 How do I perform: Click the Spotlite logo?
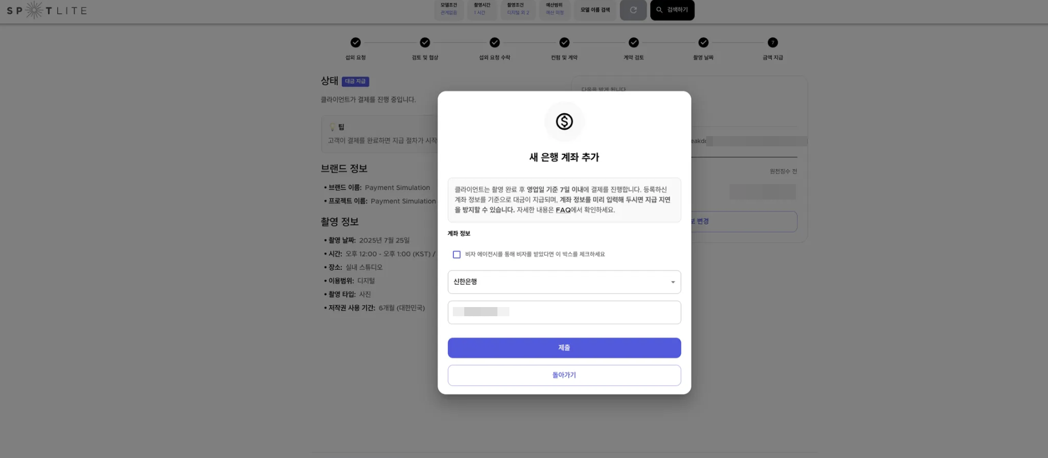tap(47, 10)
